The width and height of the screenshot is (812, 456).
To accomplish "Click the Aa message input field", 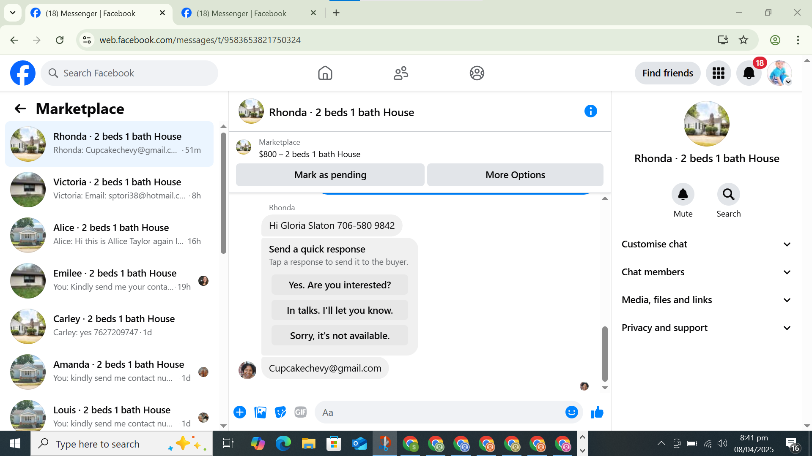I will pos(440,413).
